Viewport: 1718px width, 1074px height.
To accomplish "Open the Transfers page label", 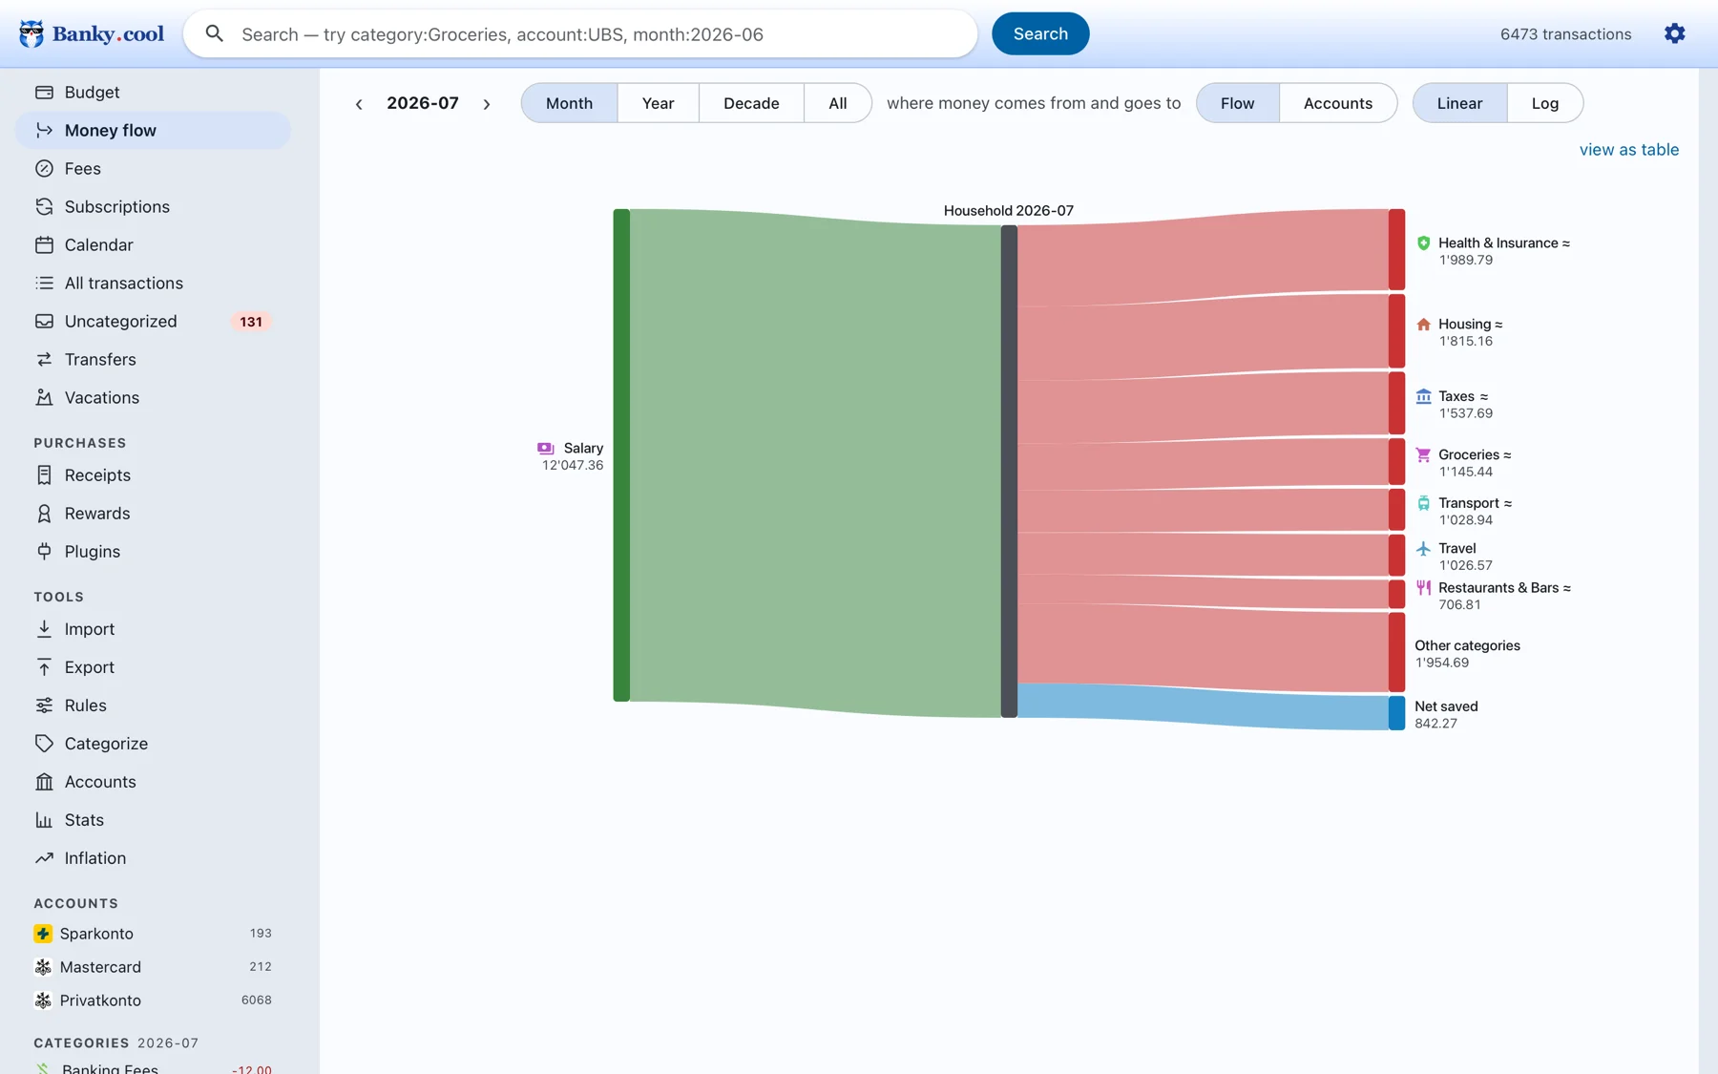I will [x=100, y=359].
